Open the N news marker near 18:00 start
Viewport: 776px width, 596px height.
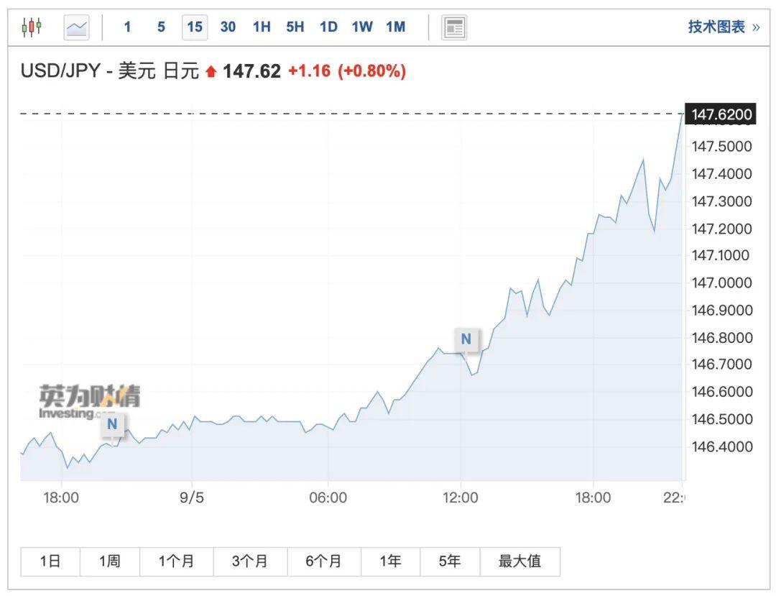pyautogui.click(x=112, y=425)
